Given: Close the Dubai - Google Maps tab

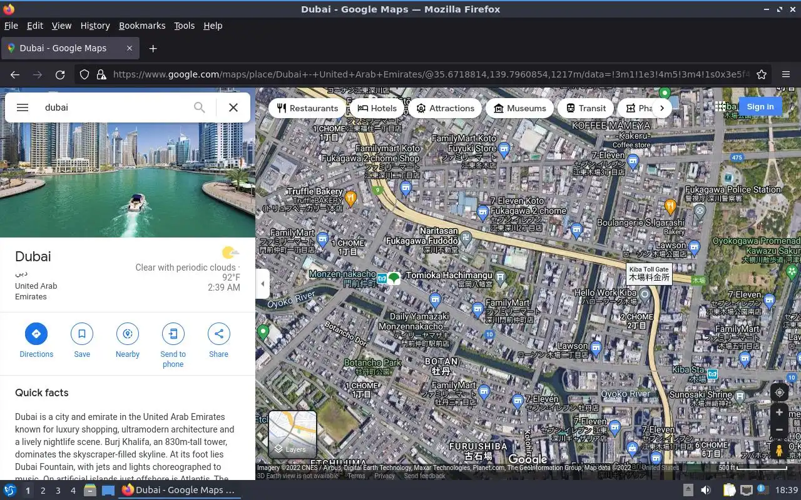Looking at the screenshot, I should coord(130,48).
